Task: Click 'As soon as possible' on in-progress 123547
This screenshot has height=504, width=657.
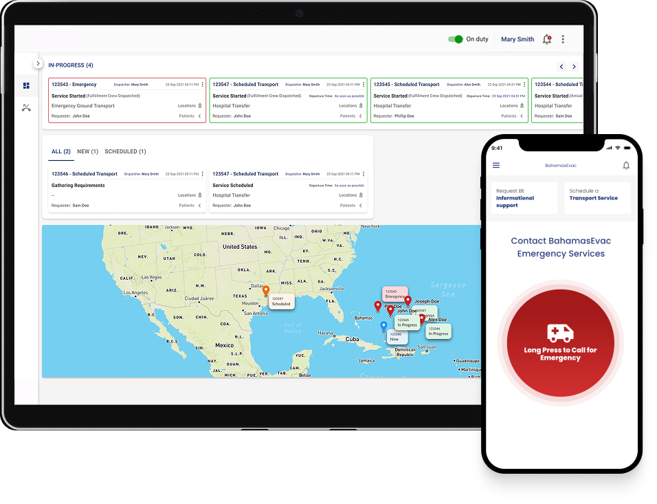Action: coord(349,96)
